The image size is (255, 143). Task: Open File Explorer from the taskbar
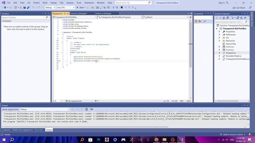tap(165, 139)
